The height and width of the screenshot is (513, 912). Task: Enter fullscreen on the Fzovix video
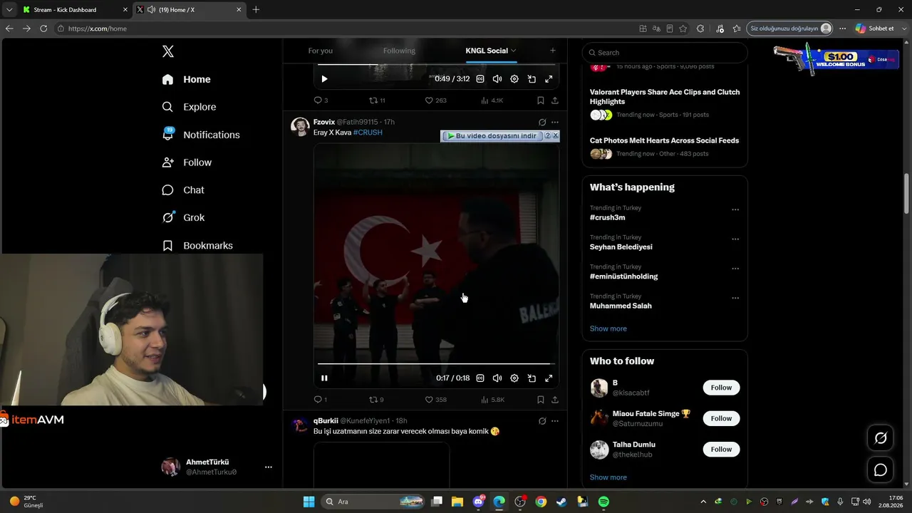[549, 378]
